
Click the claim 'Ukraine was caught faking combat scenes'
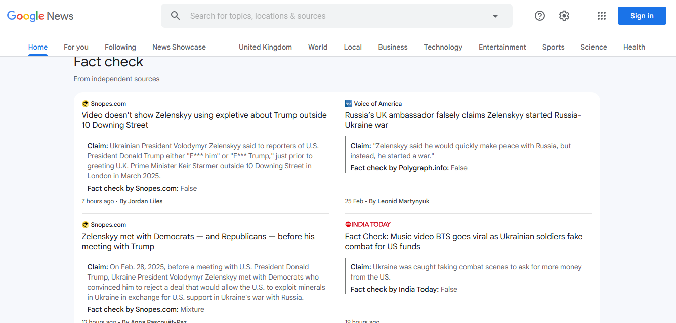coord(466,272)
